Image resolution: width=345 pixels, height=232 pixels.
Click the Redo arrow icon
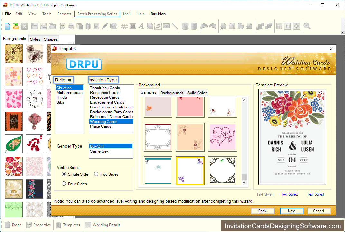212,26
